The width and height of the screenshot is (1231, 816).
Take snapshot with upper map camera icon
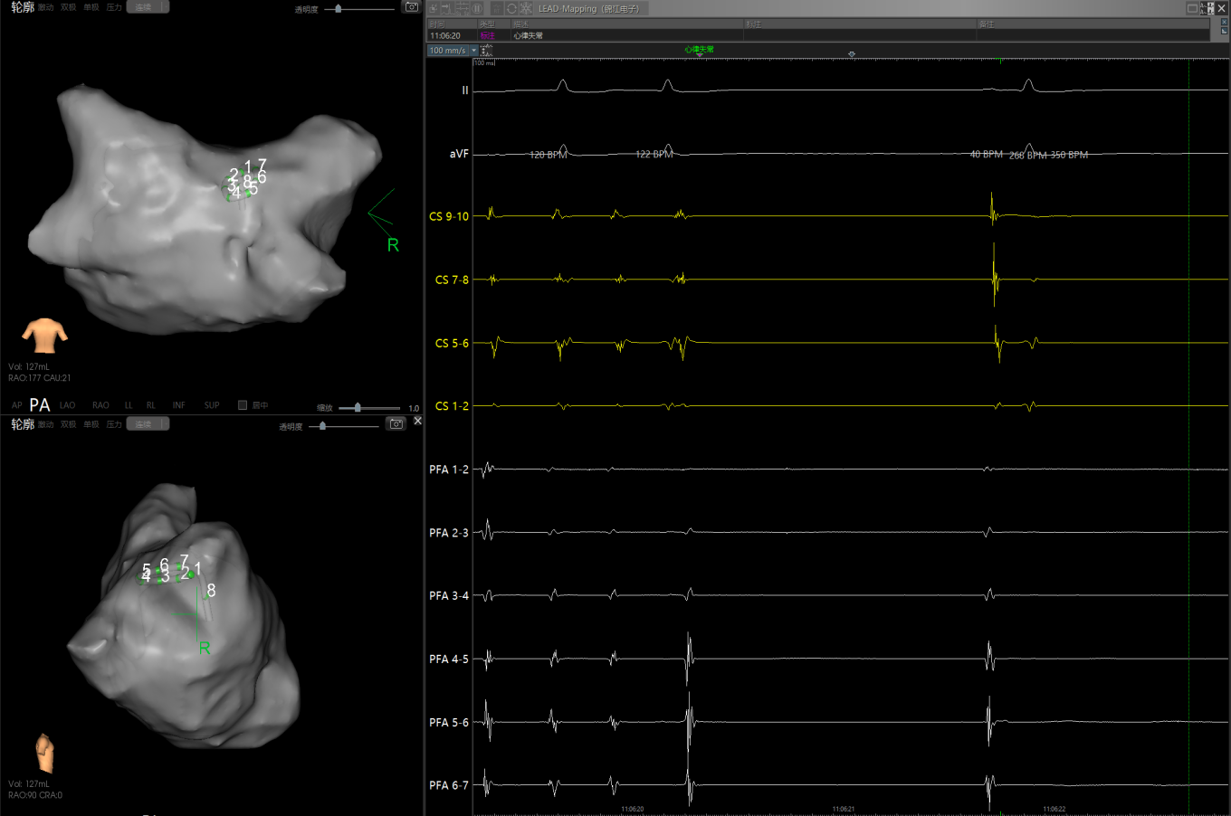pyautogui.click(x=412, y=7)
